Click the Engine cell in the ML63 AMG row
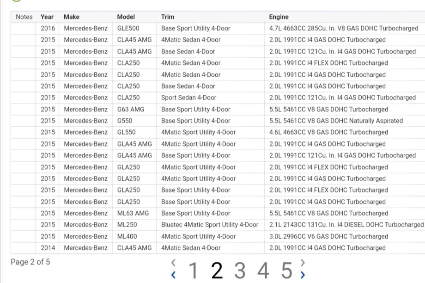This screenshot has height=283, width=425. coord(345,213)
